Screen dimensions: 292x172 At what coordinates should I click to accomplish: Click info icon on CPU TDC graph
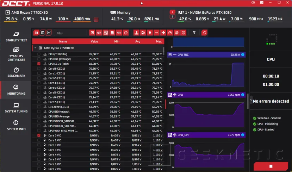pos(243,55)
